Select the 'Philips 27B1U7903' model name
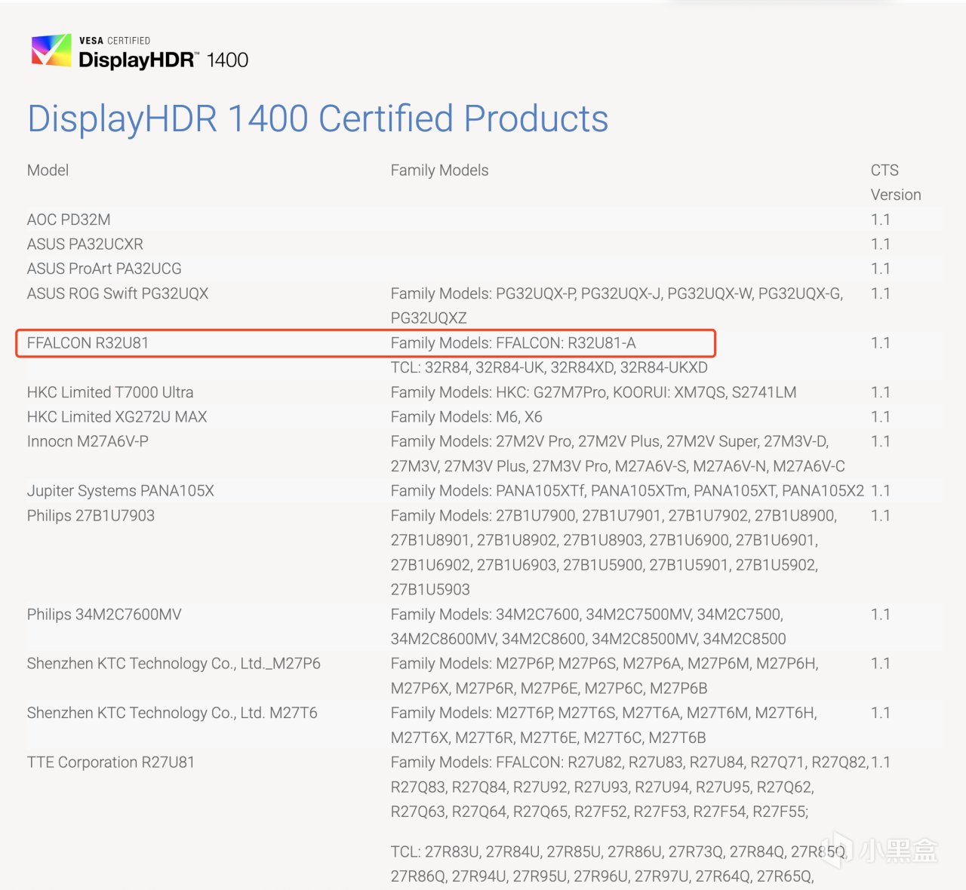 click(x=91, y=516)
